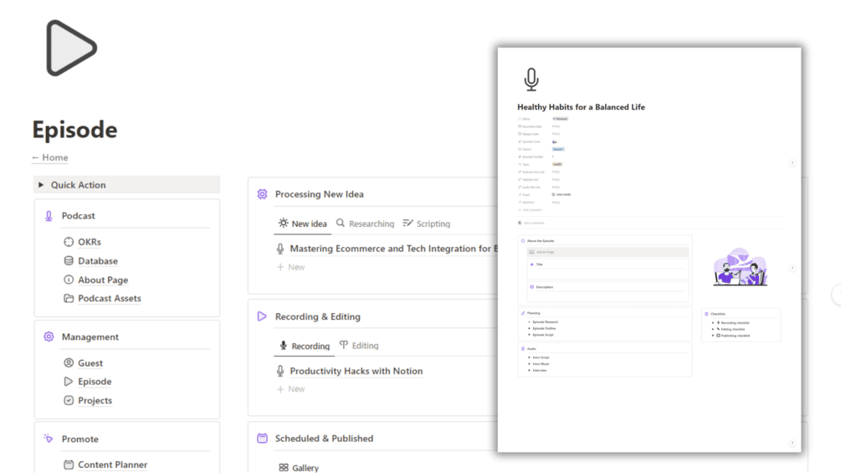
Task: Open the Projects page link
Action: click(95, 400)
